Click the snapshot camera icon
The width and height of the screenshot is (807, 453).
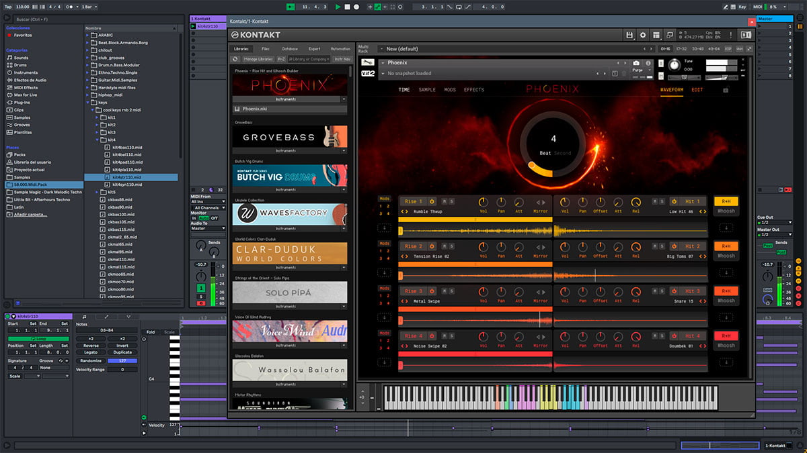coord(636,63)
